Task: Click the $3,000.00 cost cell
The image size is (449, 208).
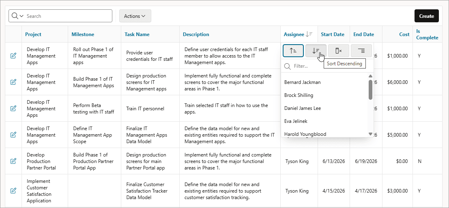Action: (397, 191)
